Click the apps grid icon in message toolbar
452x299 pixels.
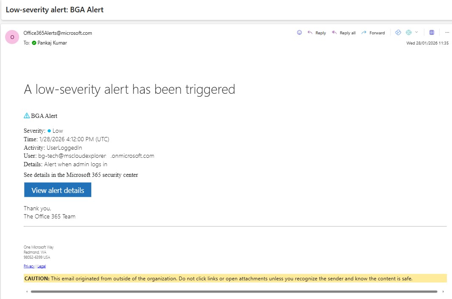tap(432, 32)
